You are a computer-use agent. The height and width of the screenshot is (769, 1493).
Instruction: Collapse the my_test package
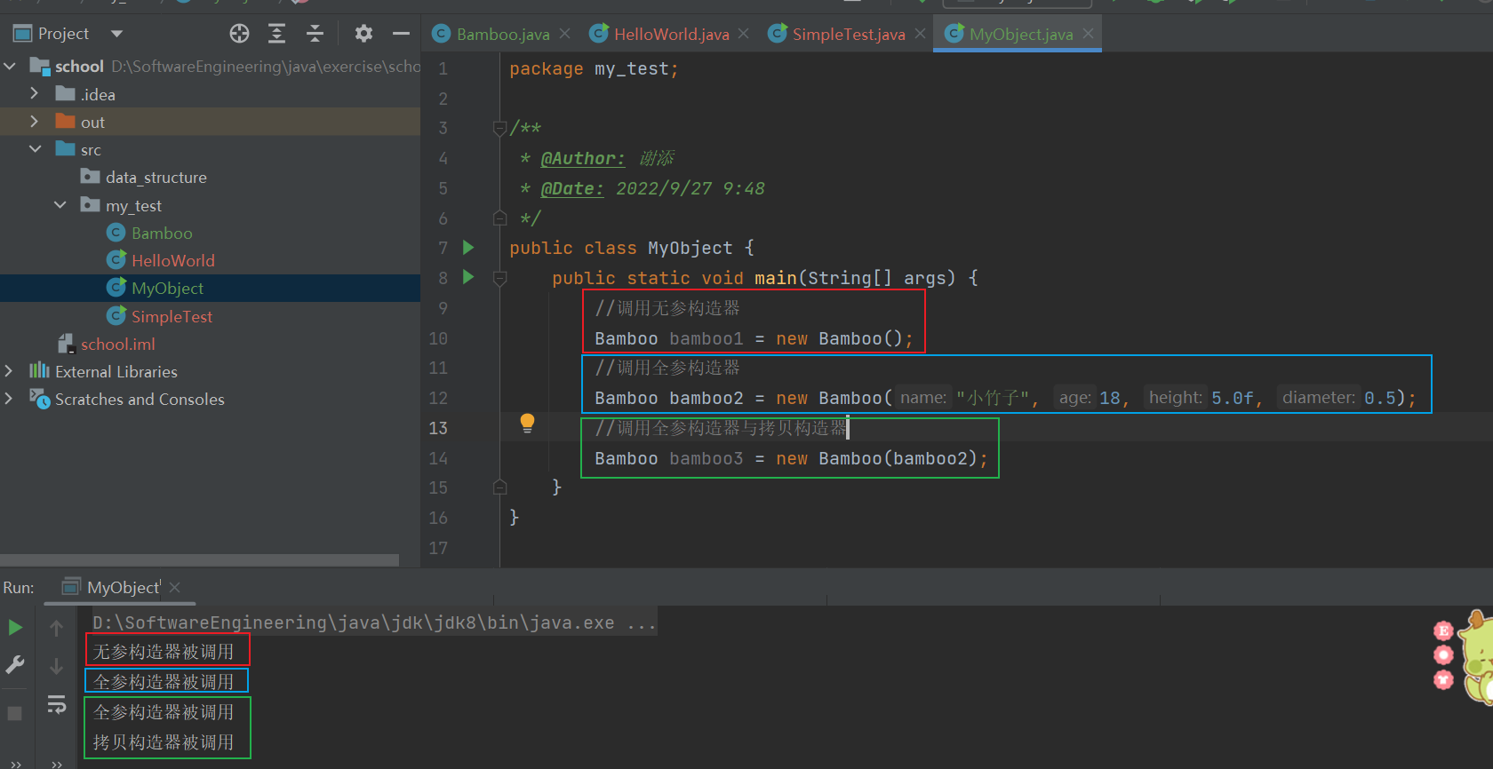click(x=60, y=205)
